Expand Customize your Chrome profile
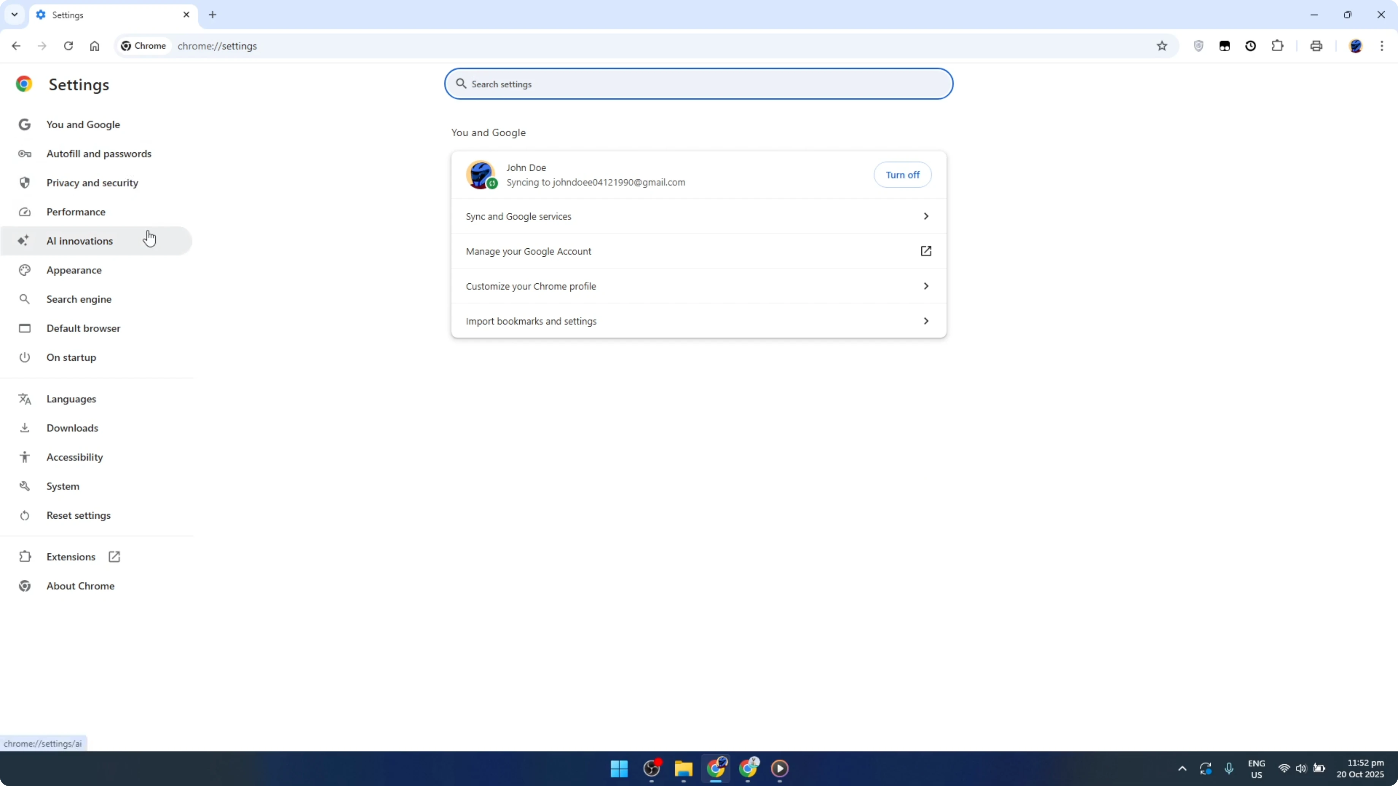1398x786 pixels. point(698,286)
